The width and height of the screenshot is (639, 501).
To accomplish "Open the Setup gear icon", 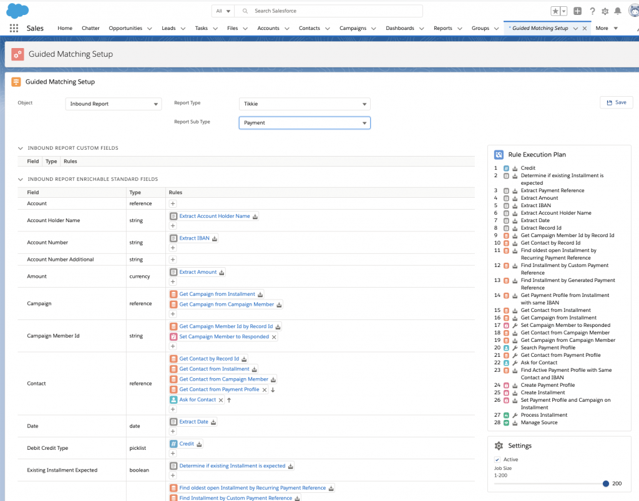I will click(x=603, y=11).
